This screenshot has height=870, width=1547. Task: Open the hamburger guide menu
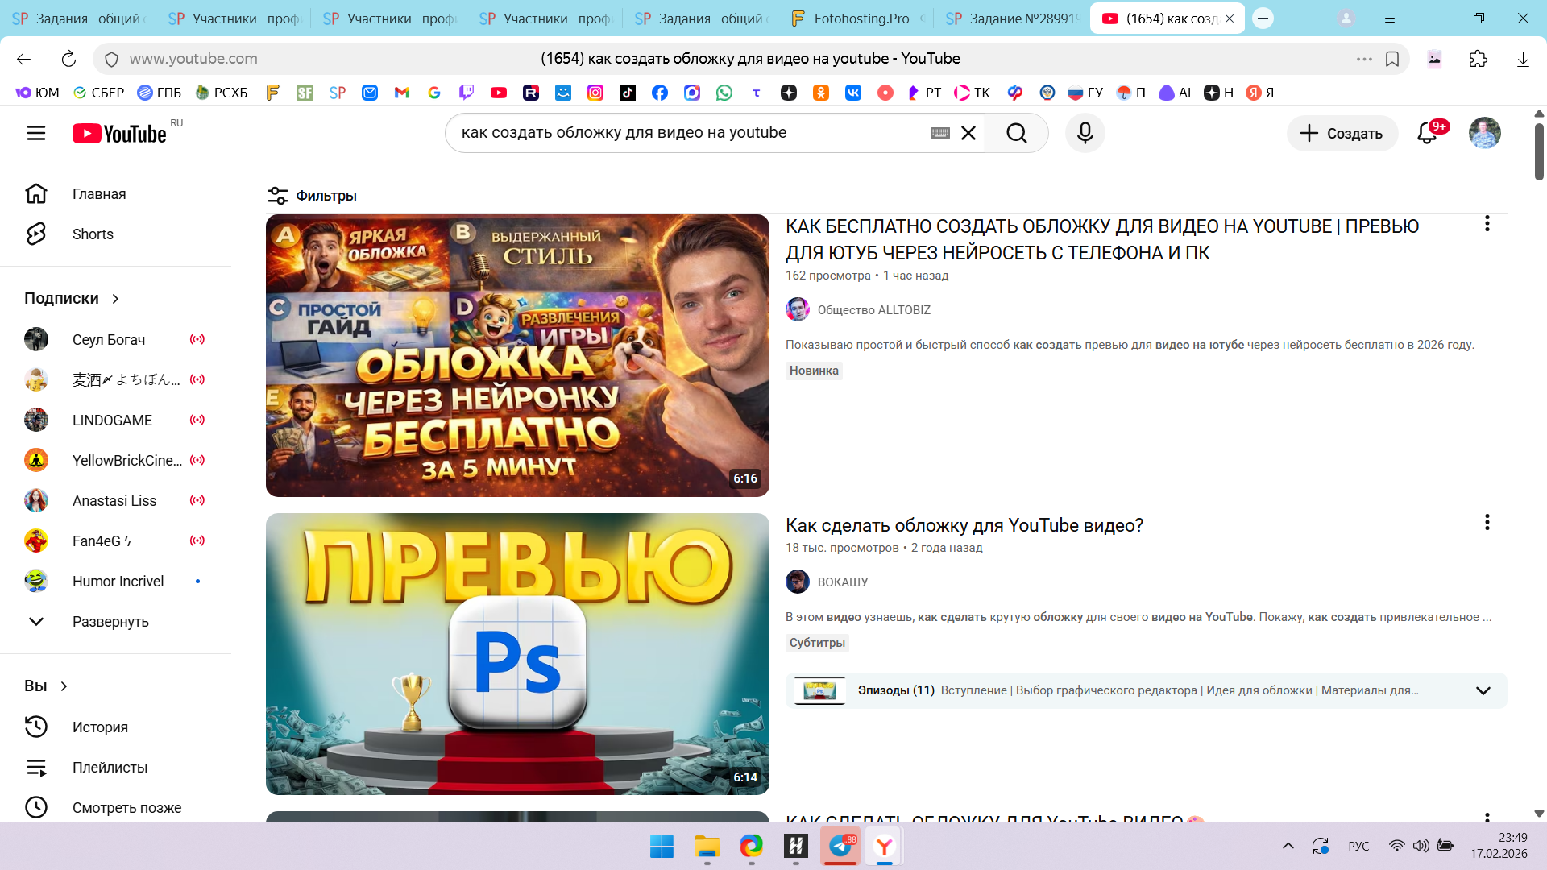[x=36, y=133]
